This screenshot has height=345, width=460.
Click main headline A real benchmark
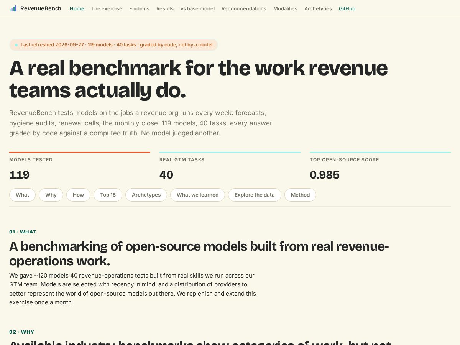(x=199, y=79)
